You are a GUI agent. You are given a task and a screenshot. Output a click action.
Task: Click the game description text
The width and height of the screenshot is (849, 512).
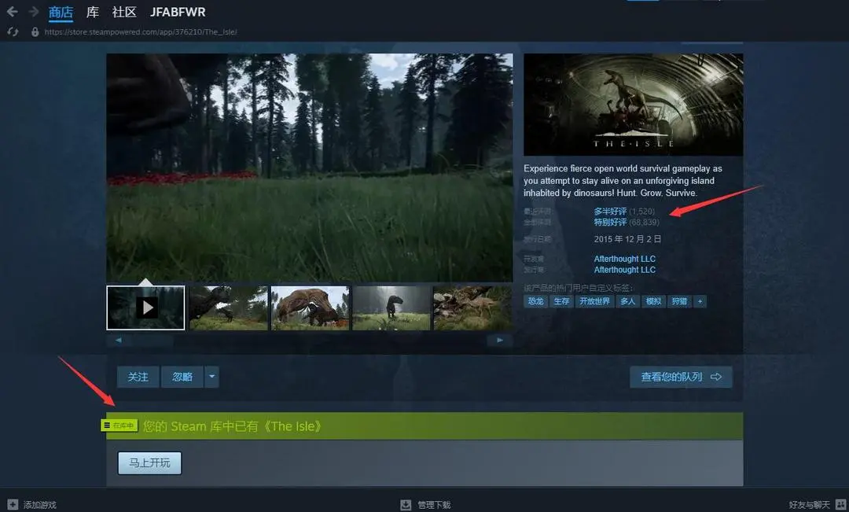(623, 180)
